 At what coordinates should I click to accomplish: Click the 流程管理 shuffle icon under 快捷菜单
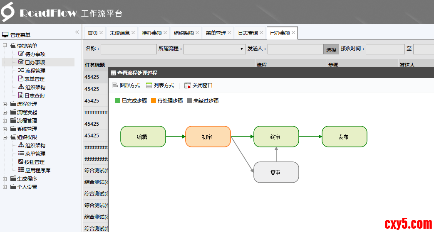21,71
